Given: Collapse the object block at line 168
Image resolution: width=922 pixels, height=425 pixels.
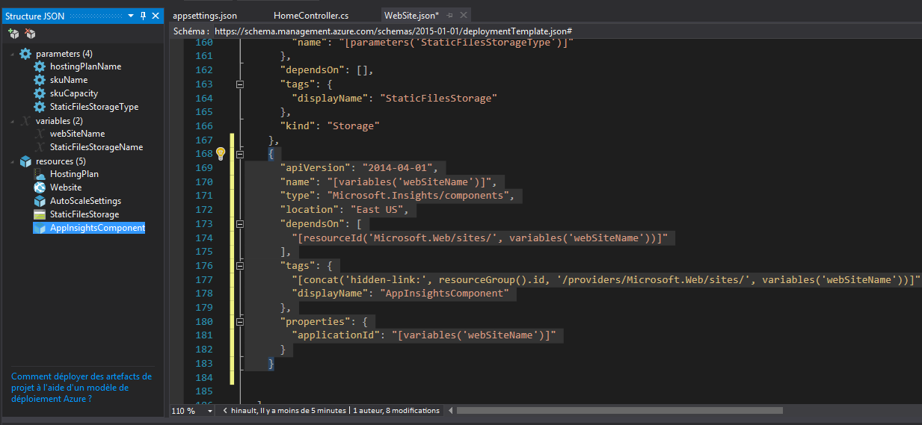Looking at the screenshot, I should coord(240,154).
